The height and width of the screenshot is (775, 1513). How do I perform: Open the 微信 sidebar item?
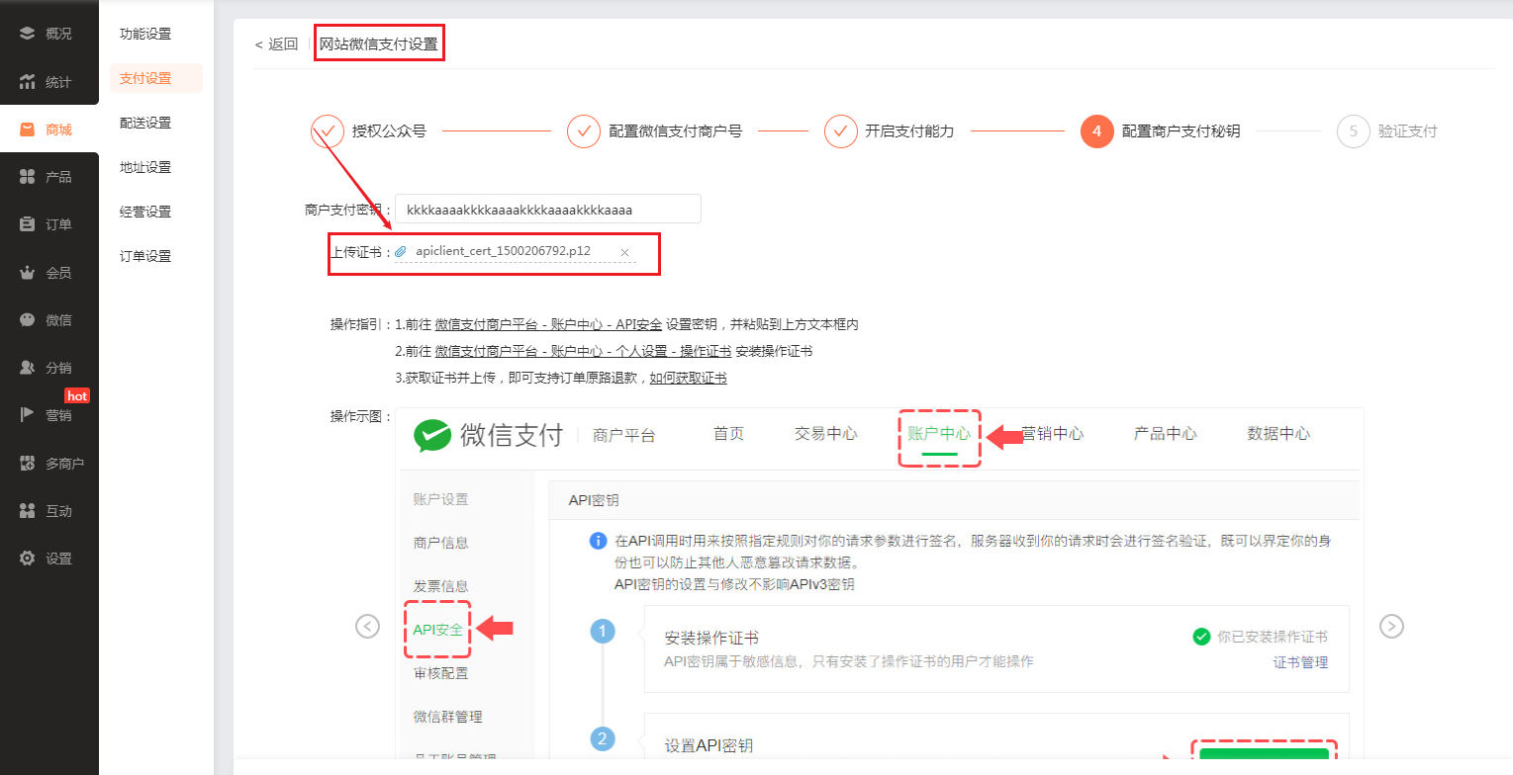(x=49, y=320)
